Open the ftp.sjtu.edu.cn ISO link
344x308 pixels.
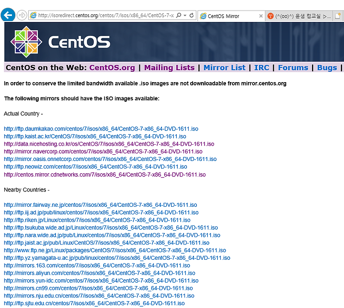tap(94, 303)
